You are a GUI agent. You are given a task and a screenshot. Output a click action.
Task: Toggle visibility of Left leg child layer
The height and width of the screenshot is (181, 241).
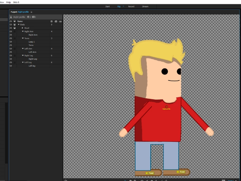point(11,66)
